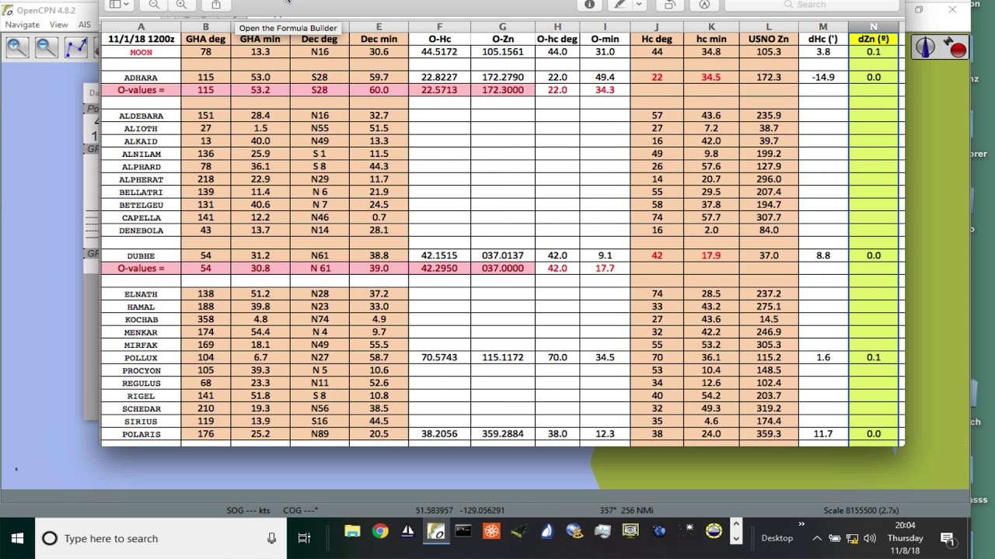
Task: Select the markup pen tool
Action: pyautogui.click(x=620, y=5)
